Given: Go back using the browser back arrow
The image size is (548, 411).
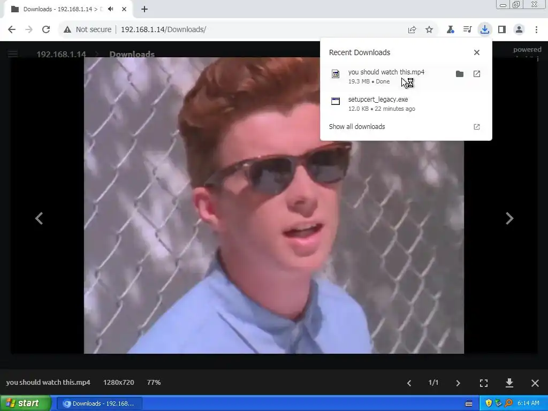Looking at the screenshot, I should [12, 29].
